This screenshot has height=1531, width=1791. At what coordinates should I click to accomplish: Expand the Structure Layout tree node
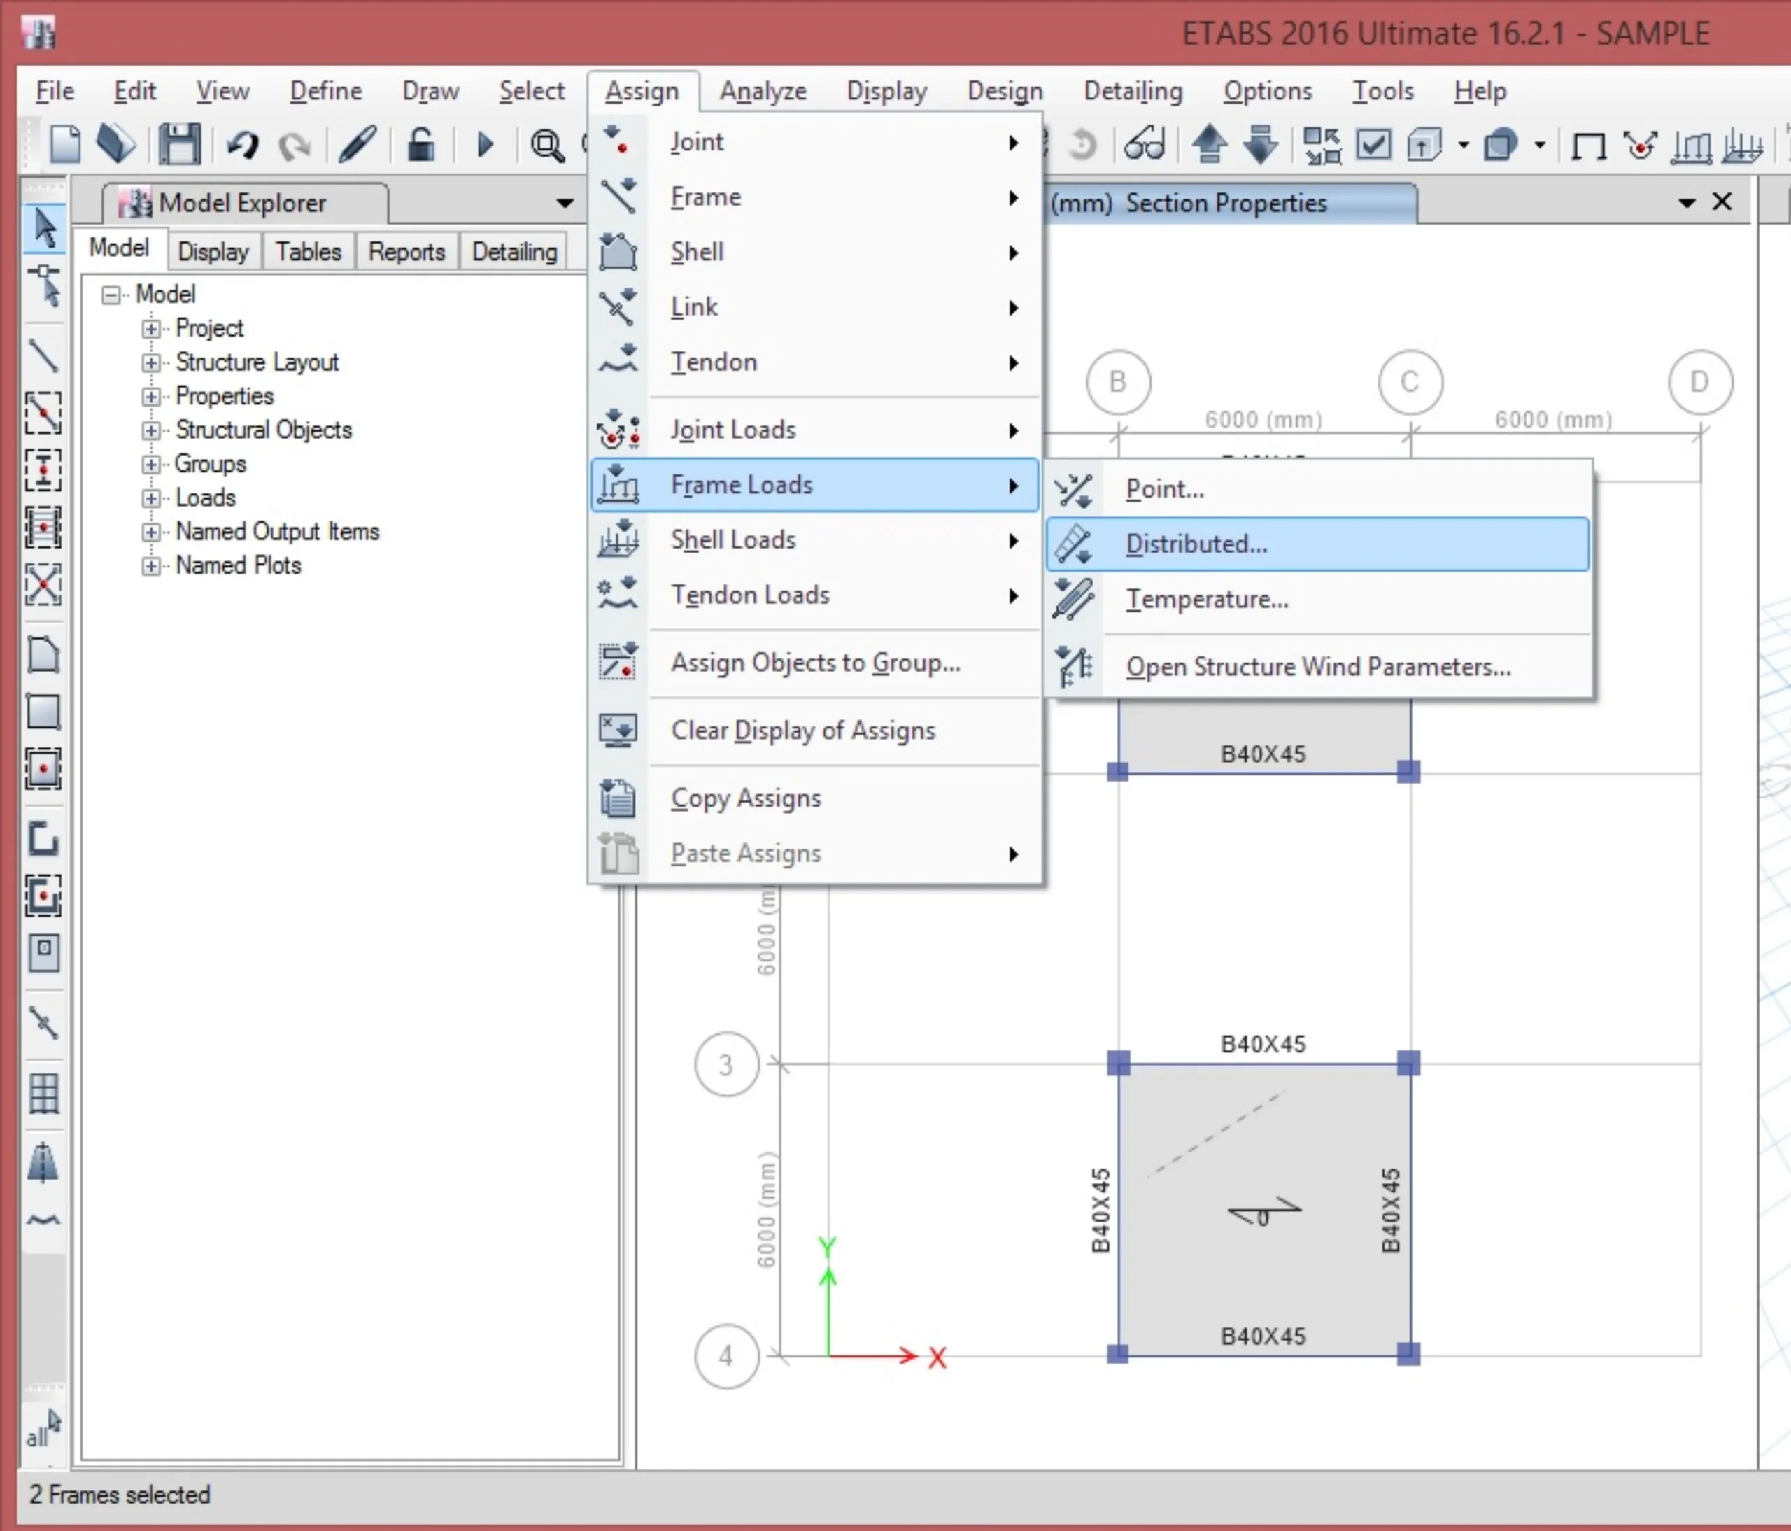[x=151, y=362]
